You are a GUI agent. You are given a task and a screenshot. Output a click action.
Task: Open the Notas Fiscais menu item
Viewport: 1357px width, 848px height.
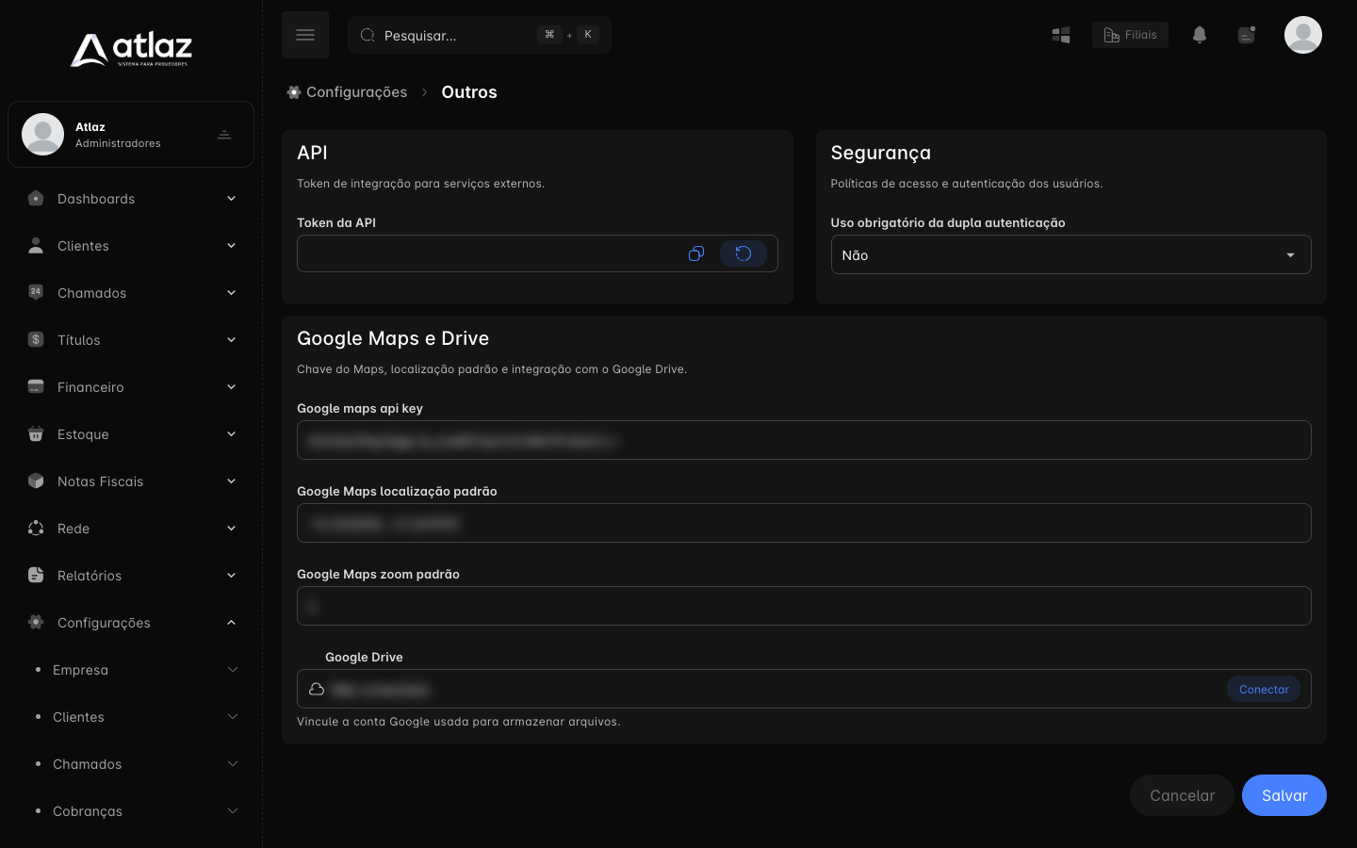tap(131, 481)
